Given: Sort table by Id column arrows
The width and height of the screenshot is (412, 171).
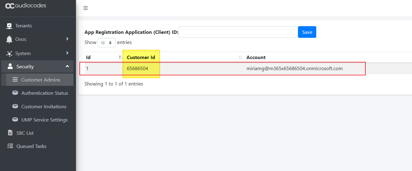Looking at the screenshot, I should tap(121, 58).
